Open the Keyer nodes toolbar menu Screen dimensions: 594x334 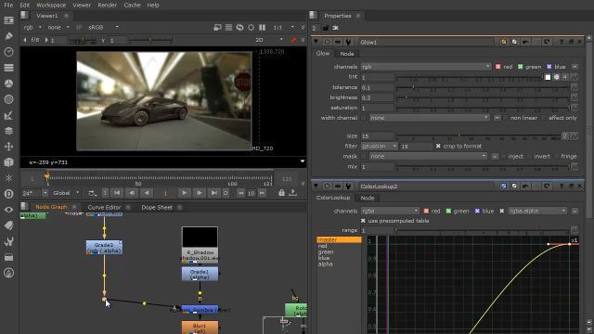coord(8,115)
